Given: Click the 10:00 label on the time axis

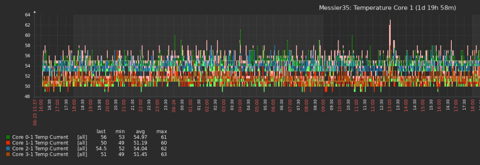Looking at the screenshot, I should tap(340, 105).
